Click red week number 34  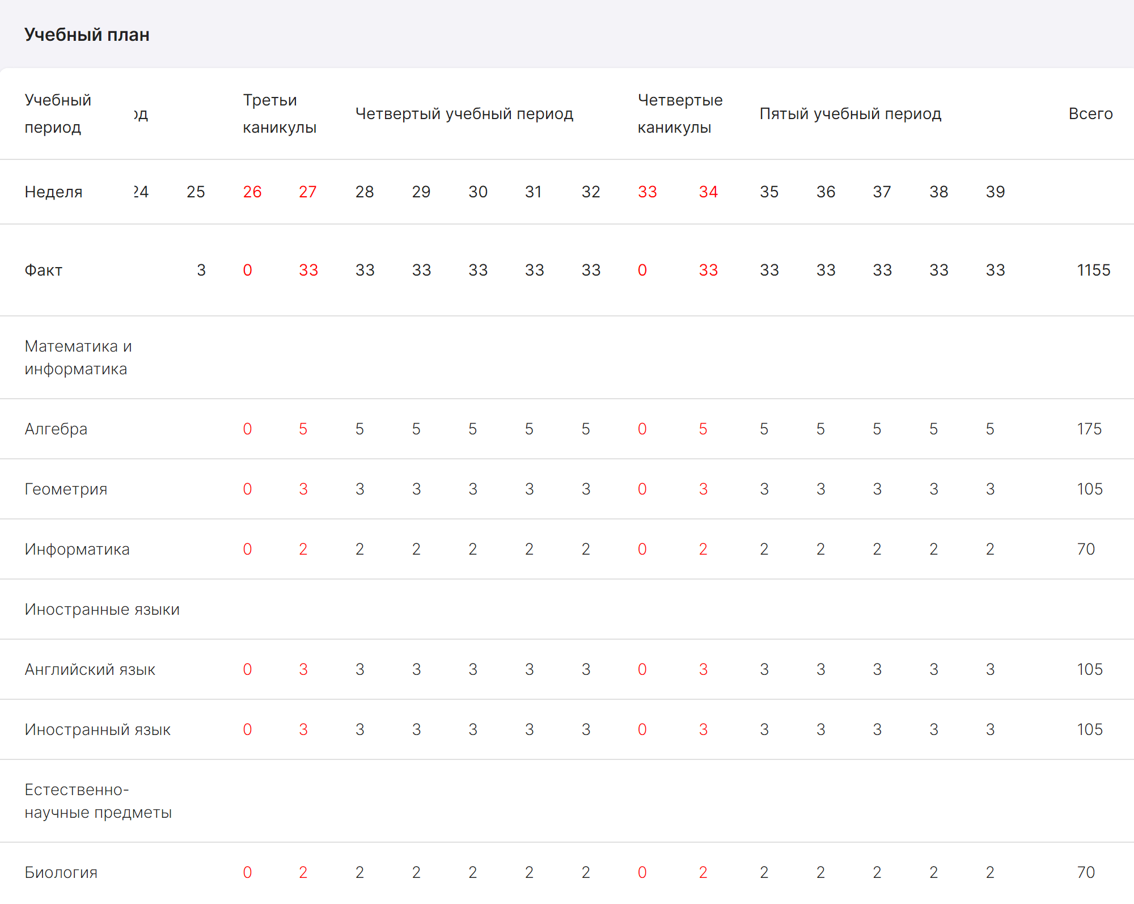pos(708,192)
